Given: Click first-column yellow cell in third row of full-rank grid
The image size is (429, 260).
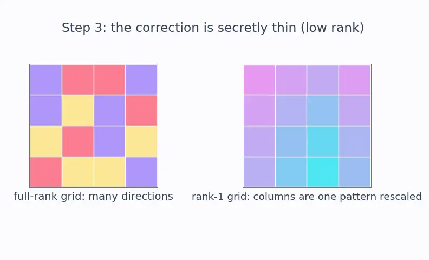Looking at the screenshot, I should pos(46,141).
